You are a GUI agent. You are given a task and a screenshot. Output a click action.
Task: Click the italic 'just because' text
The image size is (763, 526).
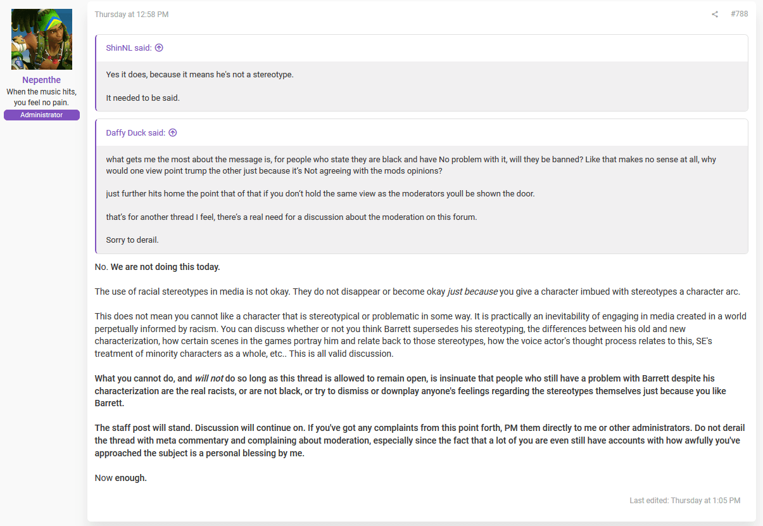472,292
